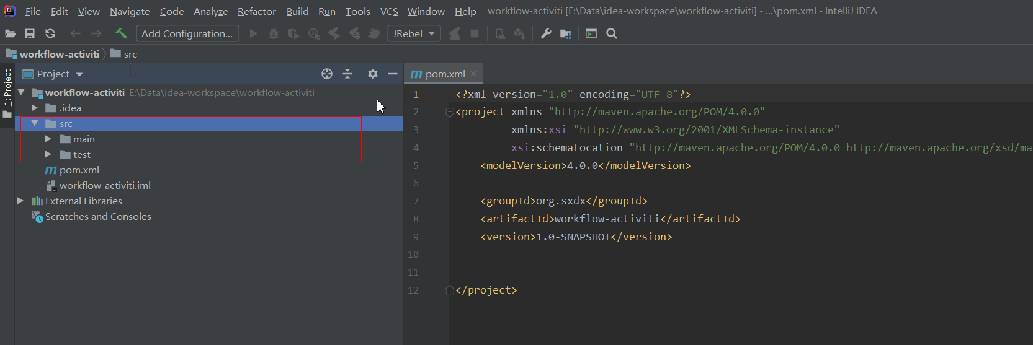Fold the project tag at line 2
Viewport: 1033px width, 345px height.
(449, 112)
